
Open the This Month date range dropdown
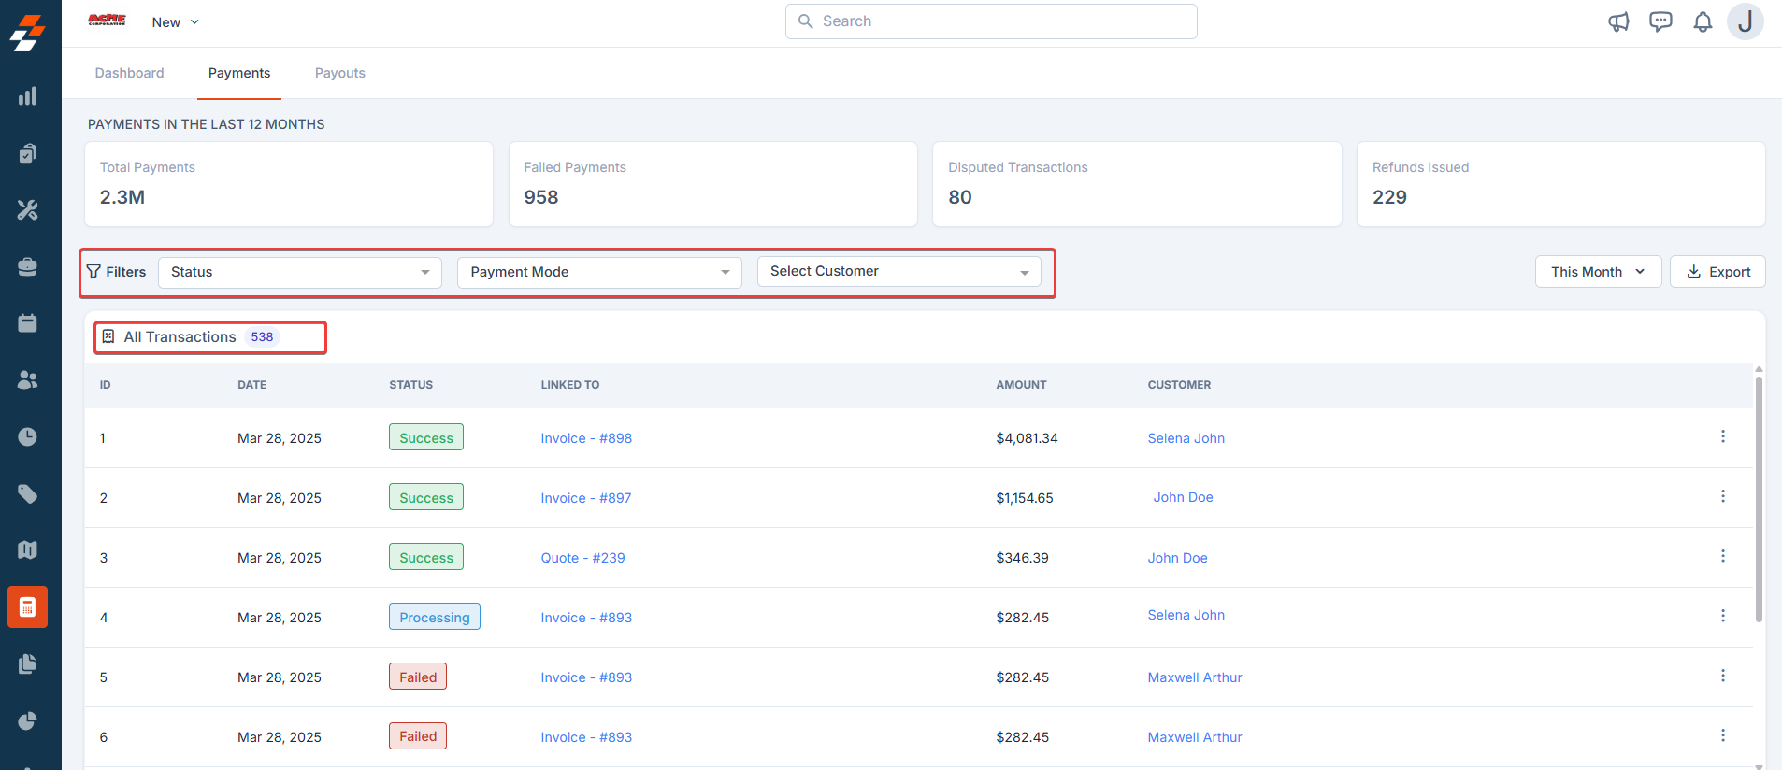(x=1598, y=272)
